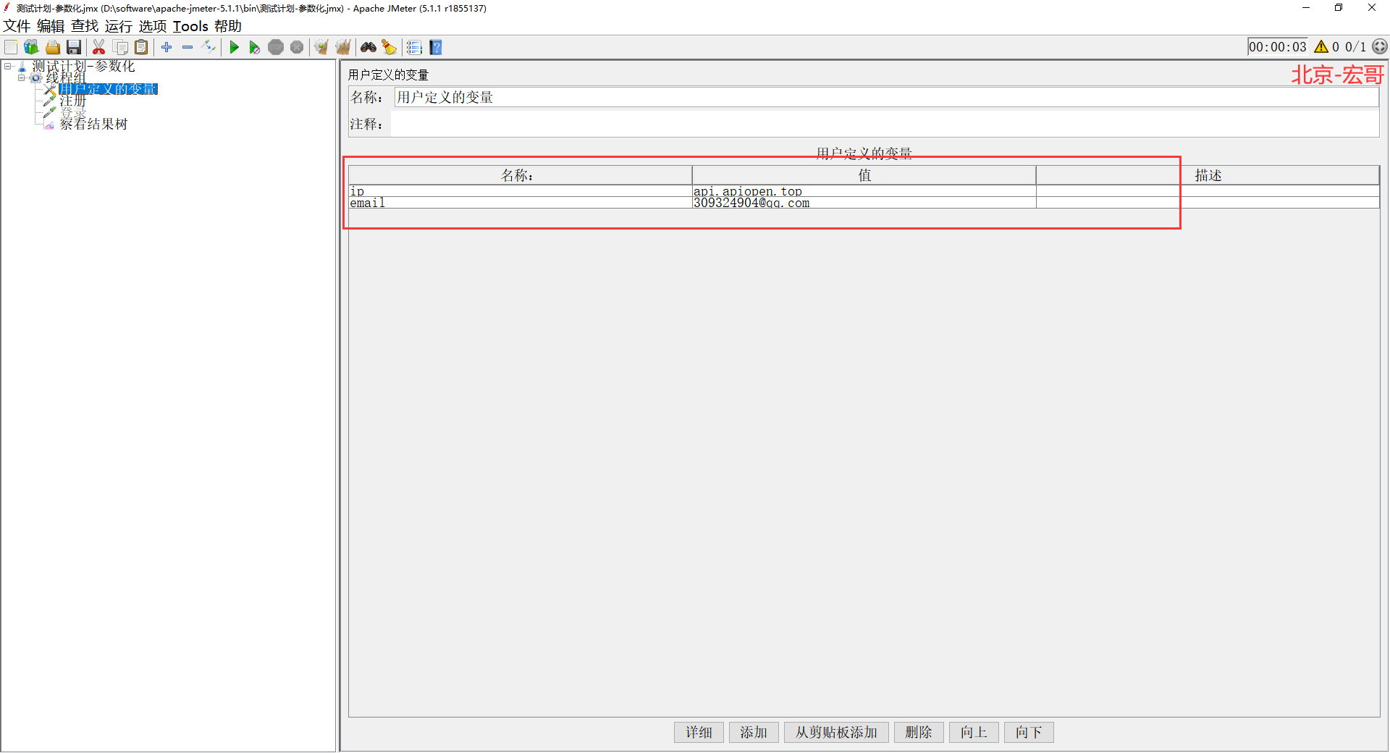
Task: Select 测试计划-参数化 in the tree
Action: (x=83, y=66)
